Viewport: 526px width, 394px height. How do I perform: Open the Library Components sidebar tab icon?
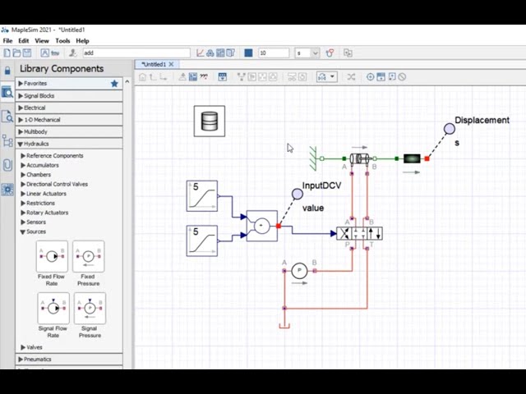click(7, 92)
